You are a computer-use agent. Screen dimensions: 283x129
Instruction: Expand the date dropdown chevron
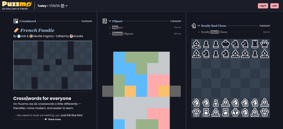tap(66, 6)
